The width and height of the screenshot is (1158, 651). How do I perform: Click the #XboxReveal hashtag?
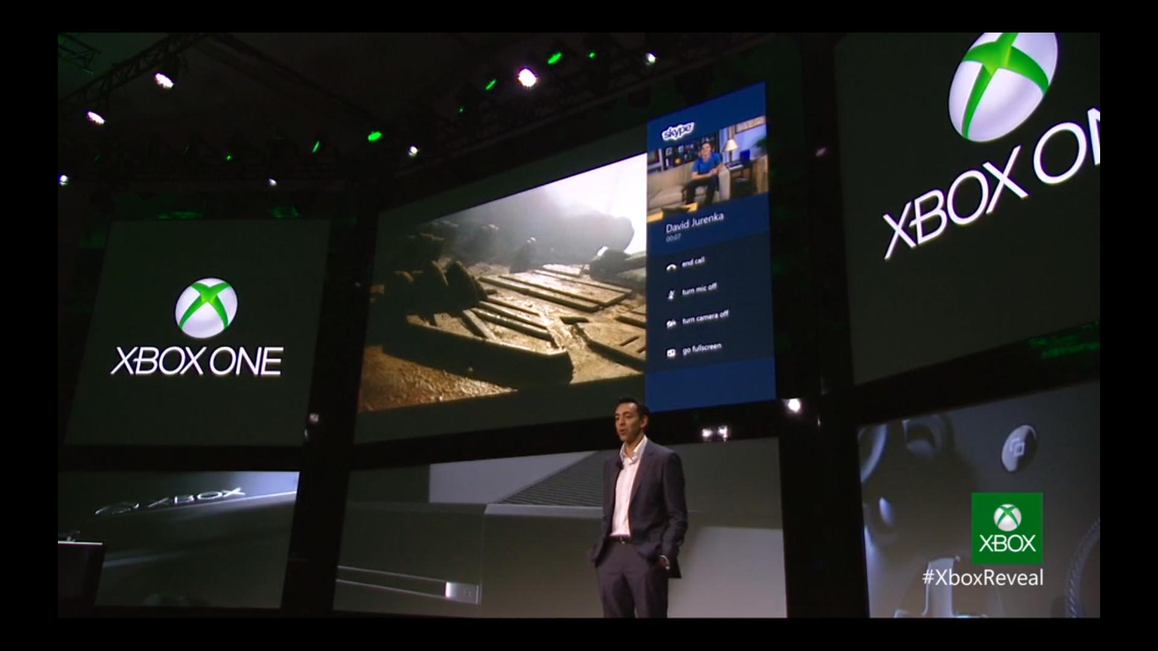coord(982,579)
